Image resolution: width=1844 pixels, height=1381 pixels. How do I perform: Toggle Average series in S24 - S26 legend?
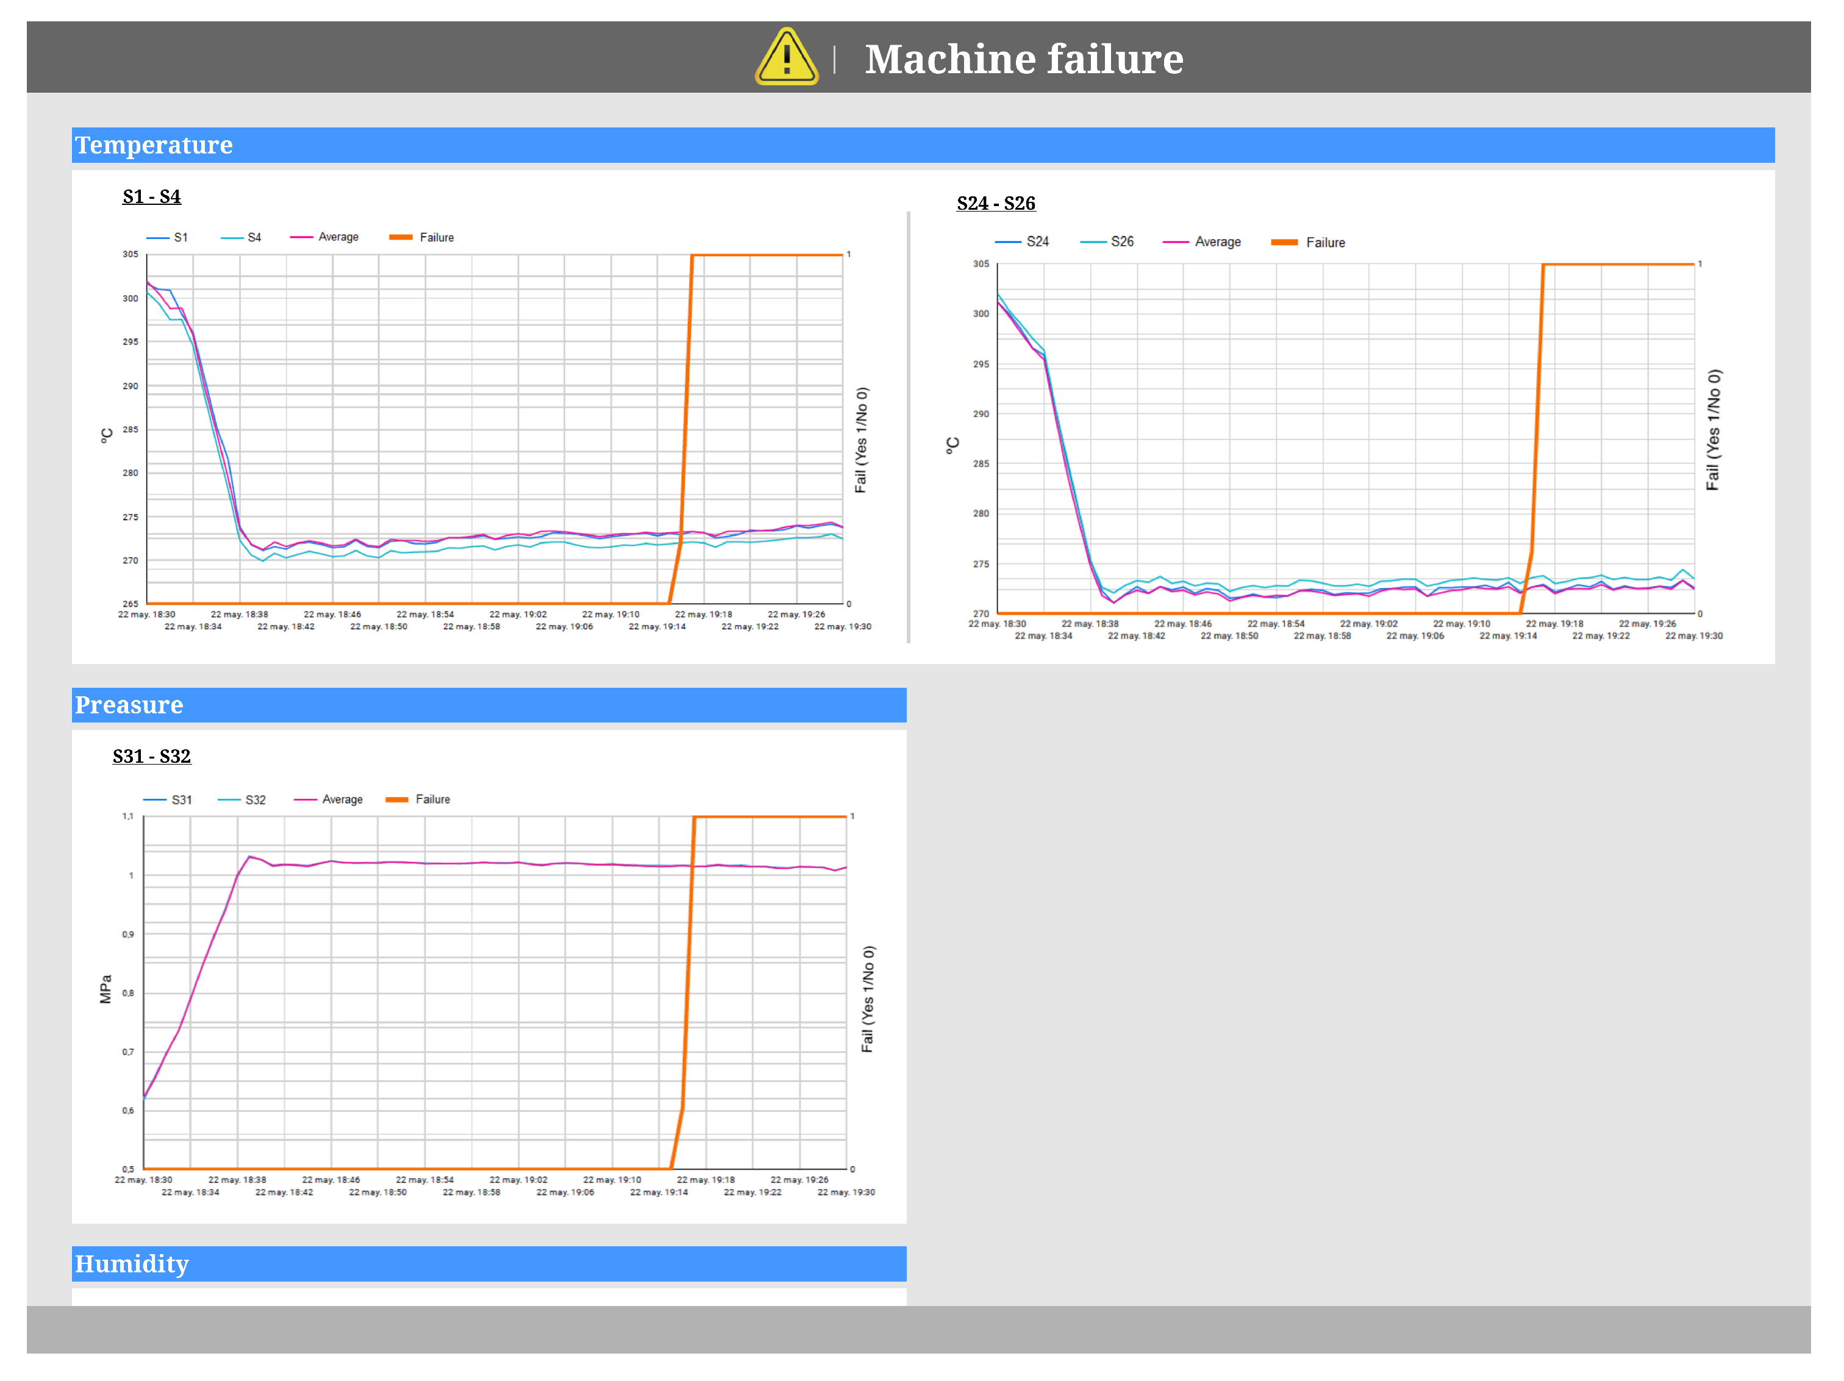(1217, 241)
